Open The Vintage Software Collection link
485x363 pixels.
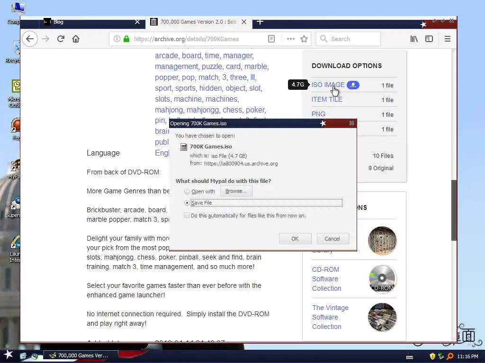pos(330,317)
